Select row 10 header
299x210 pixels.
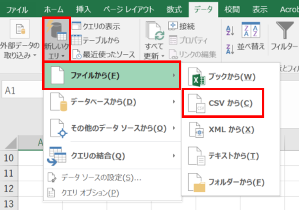9,158
